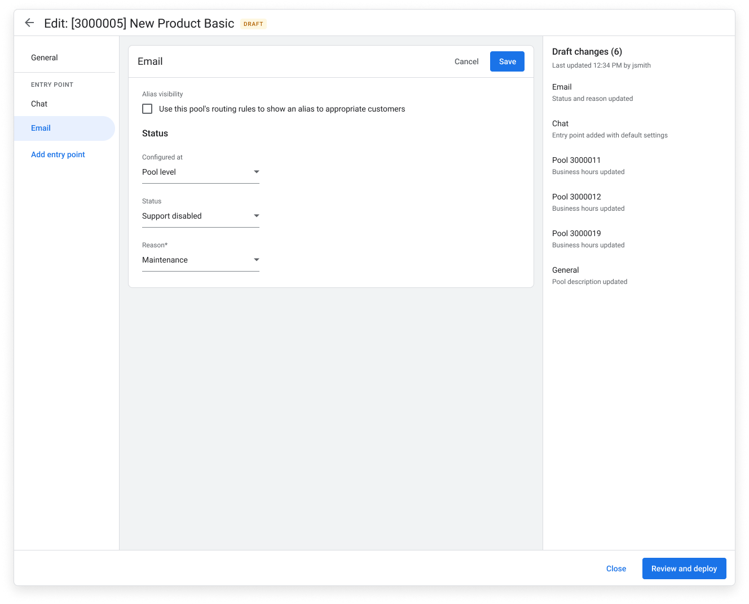The image size is (749, 604).
Task: Cancel the Email edits
Action: (x=466, y=61)
